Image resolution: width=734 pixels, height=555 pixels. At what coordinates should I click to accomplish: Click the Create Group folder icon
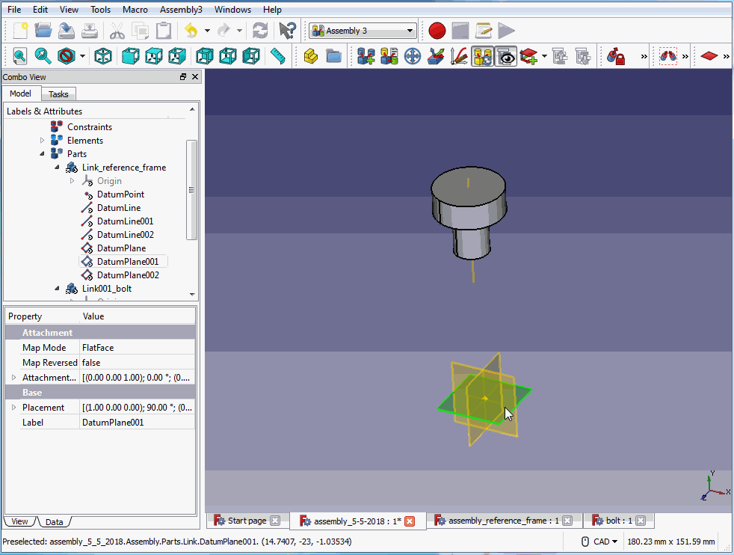[x=334, y=56]
